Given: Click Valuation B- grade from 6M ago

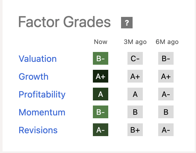Looking at the screenshot, I should click(166, 59).
